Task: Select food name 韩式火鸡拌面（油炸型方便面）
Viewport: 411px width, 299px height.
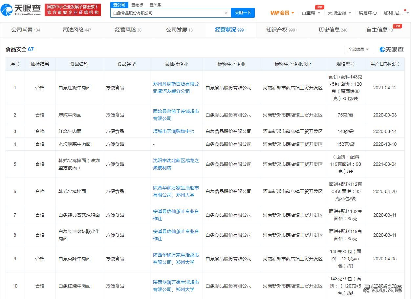Action: point(79,164)
